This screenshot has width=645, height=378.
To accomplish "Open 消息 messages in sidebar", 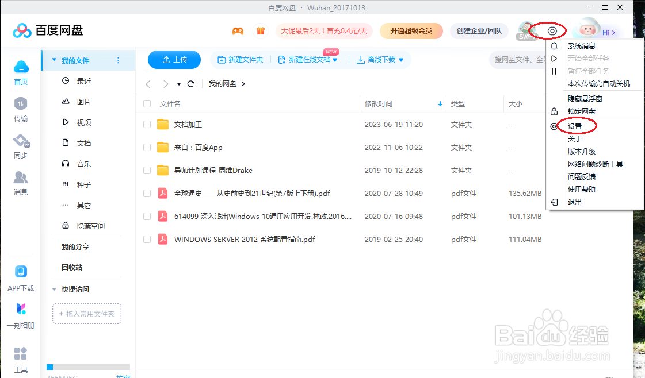I will (21, 183).
